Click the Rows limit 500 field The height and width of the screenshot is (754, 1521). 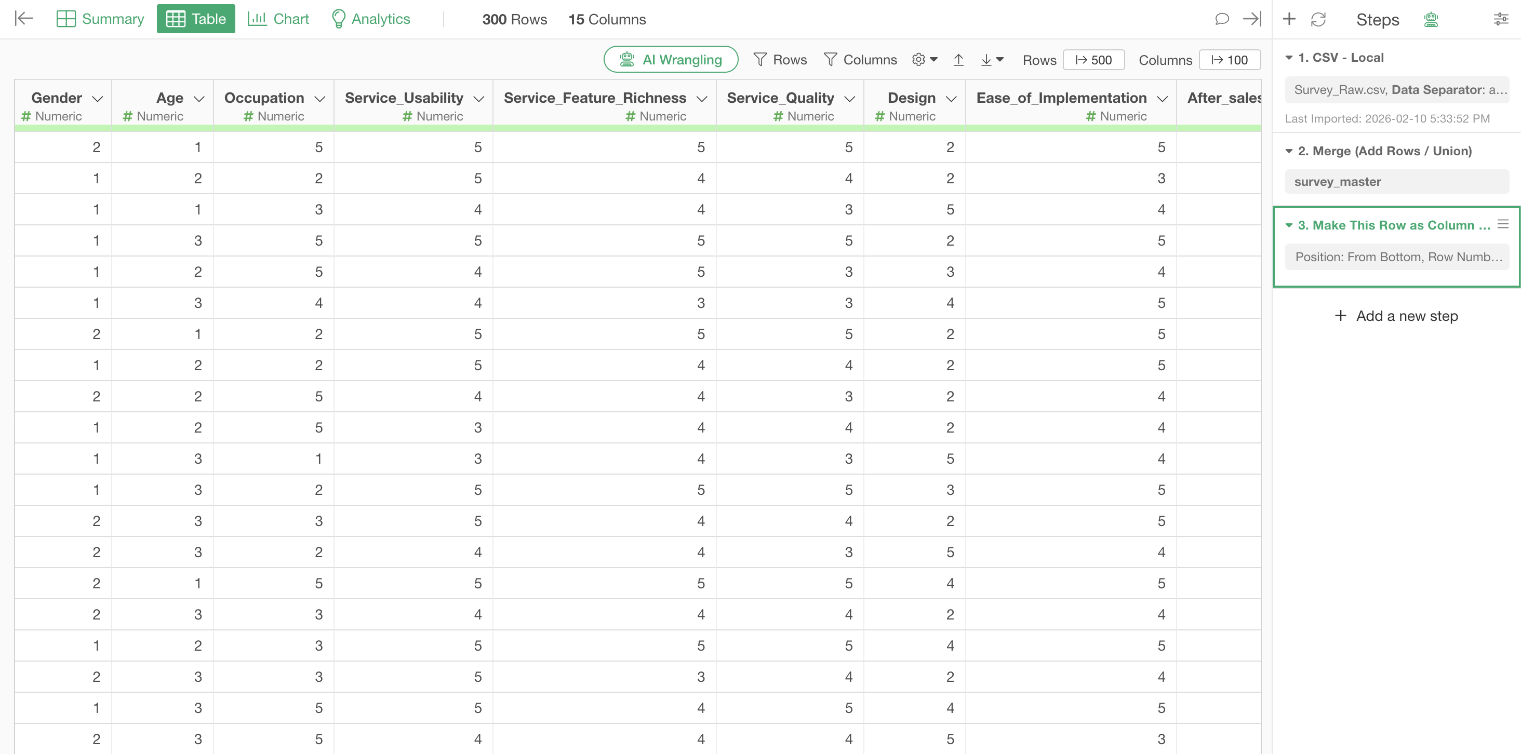coord(1093,60)
